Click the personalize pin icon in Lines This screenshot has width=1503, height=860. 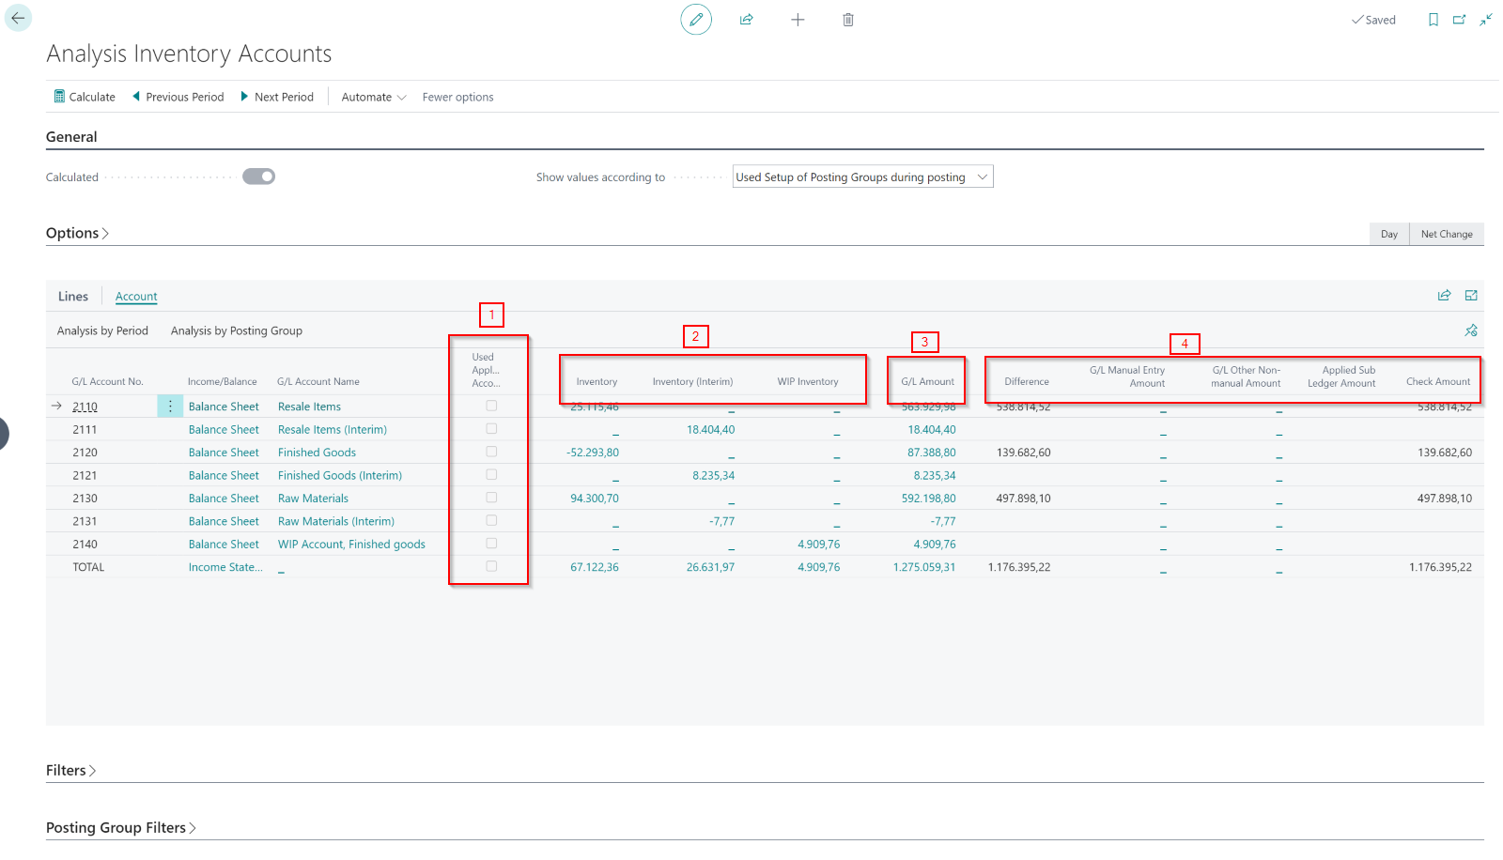(x=1471, y=330)
